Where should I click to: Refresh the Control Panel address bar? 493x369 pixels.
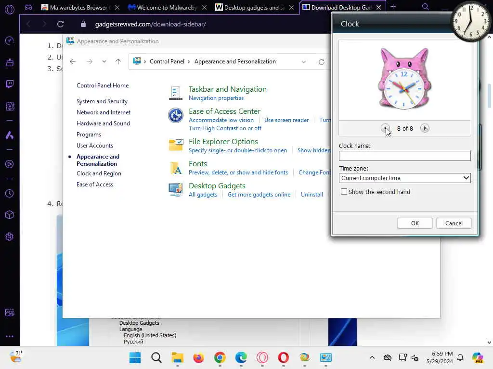click(x=321, y=62)
